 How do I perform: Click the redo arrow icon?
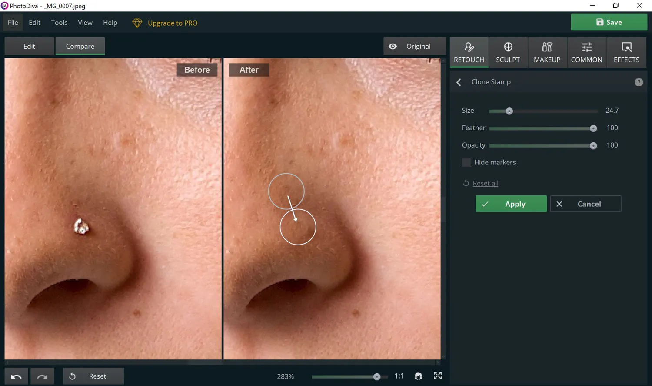click(x=42, y=376)
